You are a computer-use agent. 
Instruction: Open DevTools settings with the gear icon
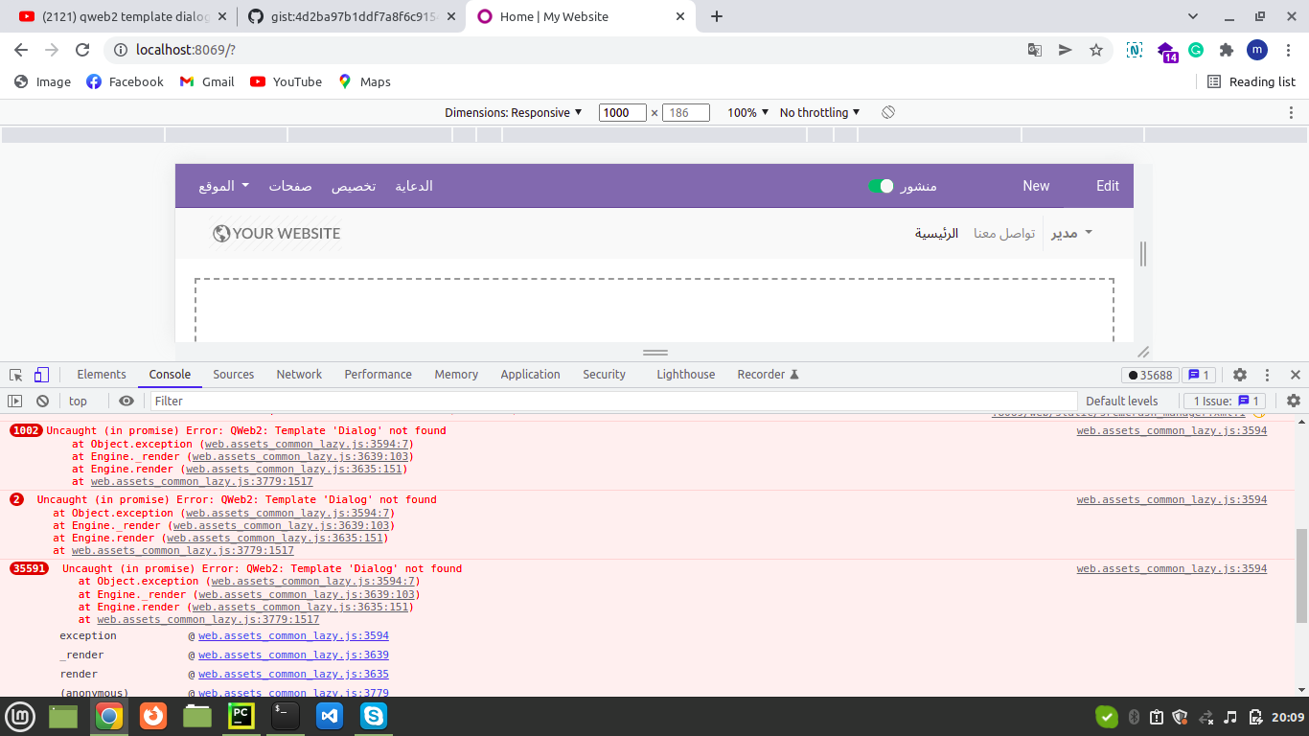click(1241, 374)
